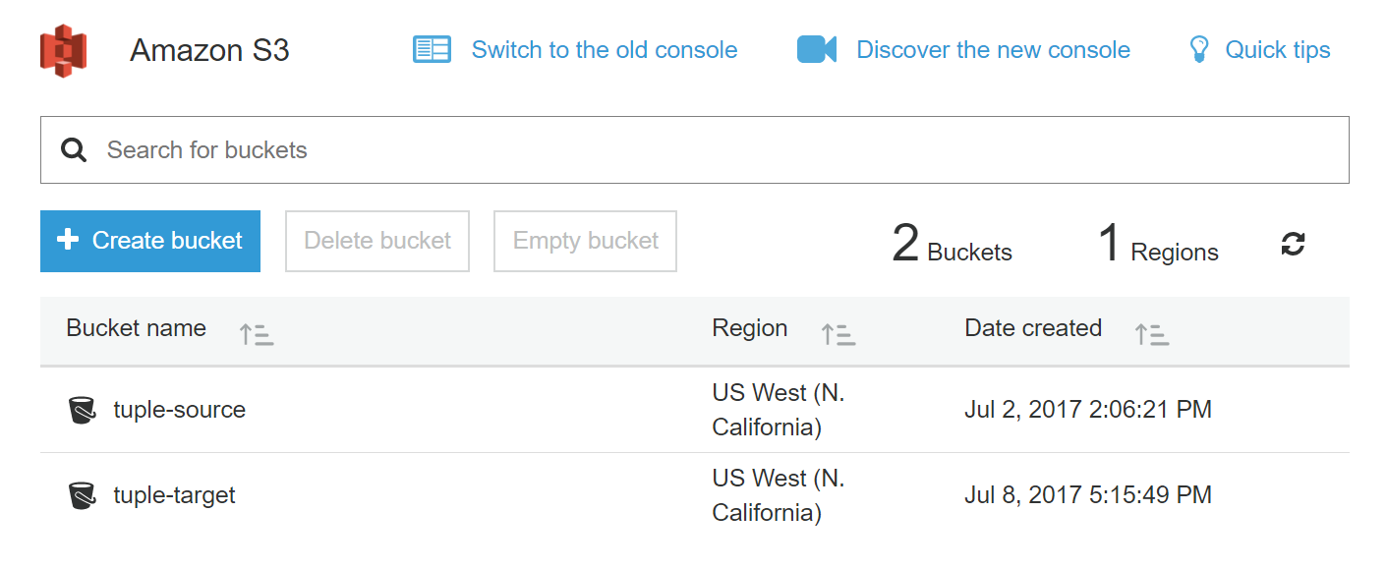Open the tuple-source bucket name
Viewport: 1387px width, 569px height.
coord(180,410)
